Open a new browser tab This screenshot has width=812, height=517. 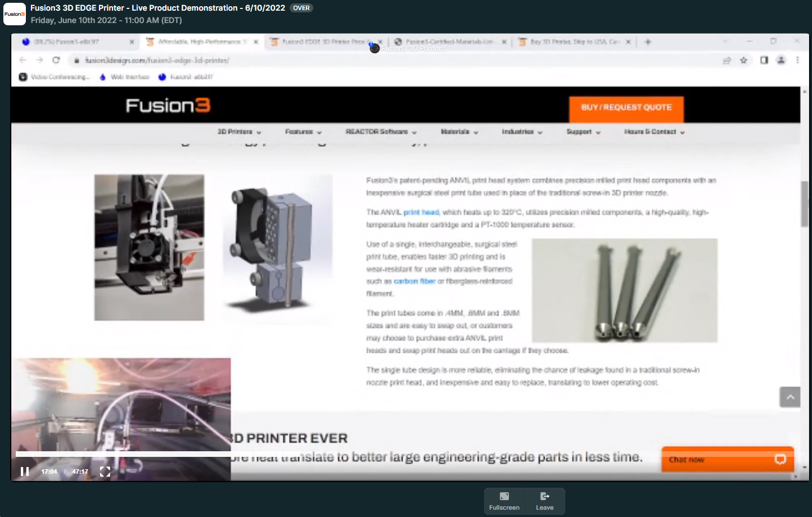coord(648,42)
